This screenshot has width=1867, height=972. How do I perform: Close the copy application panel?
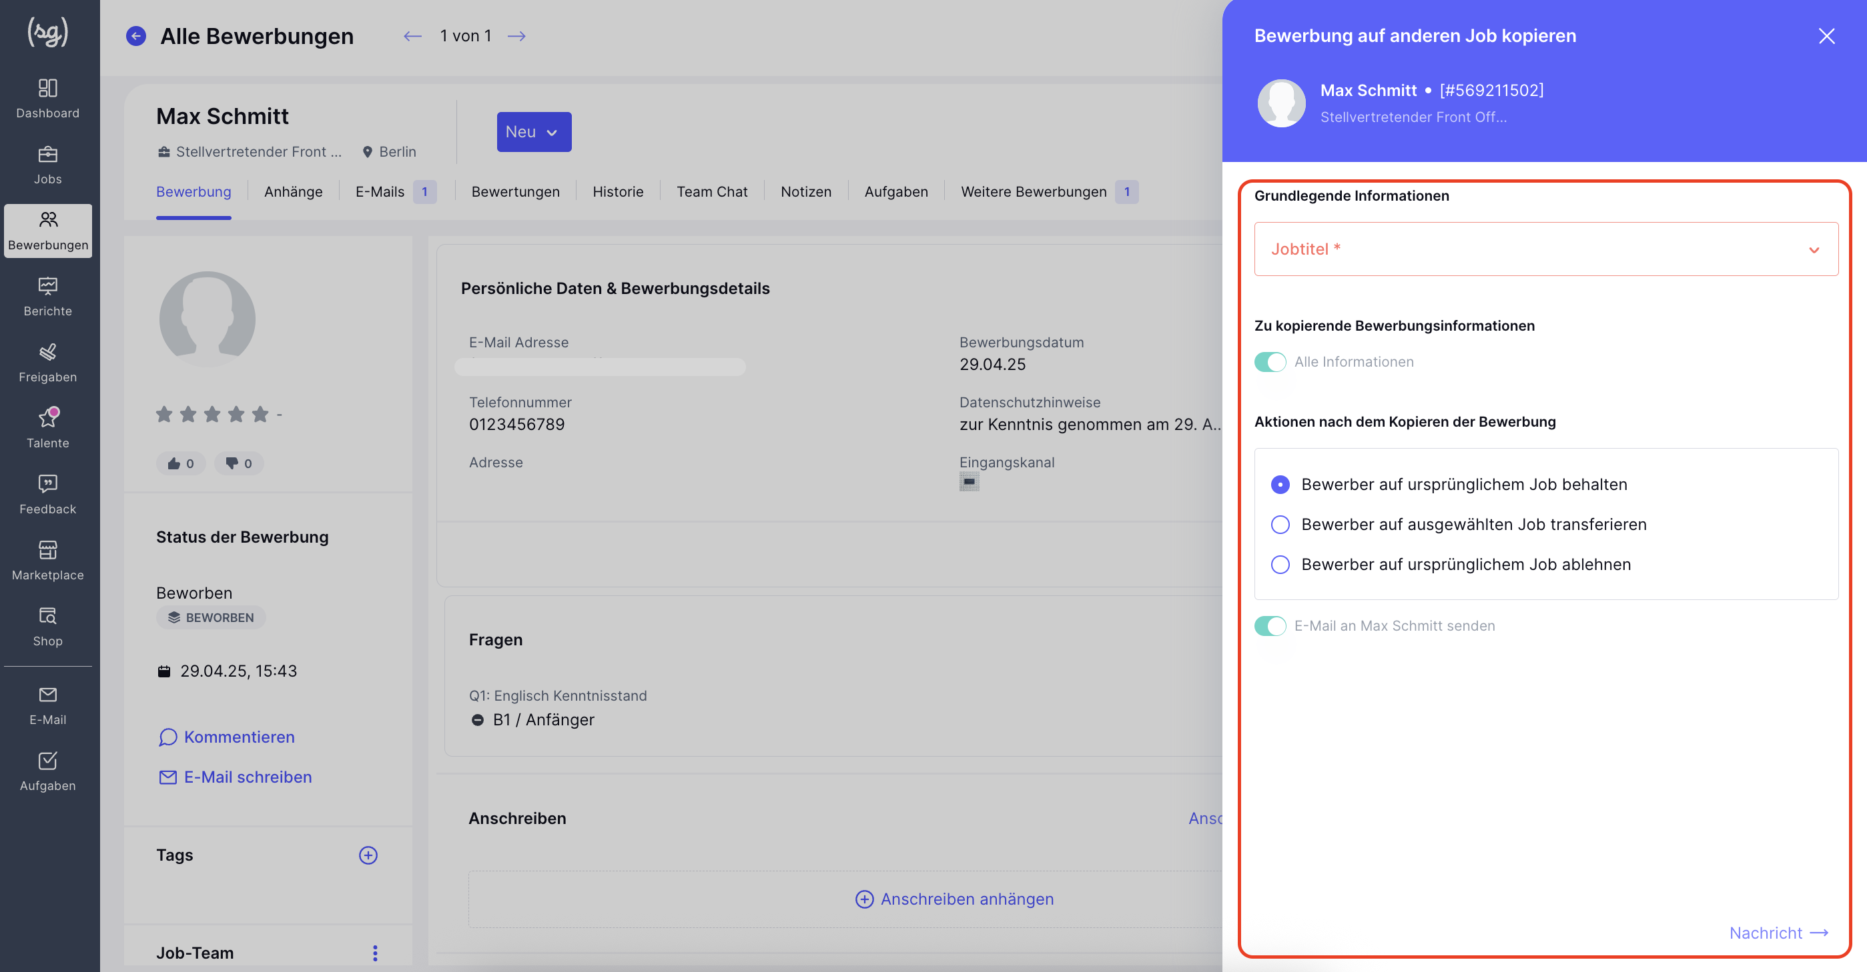click(x=1826, y=35)
